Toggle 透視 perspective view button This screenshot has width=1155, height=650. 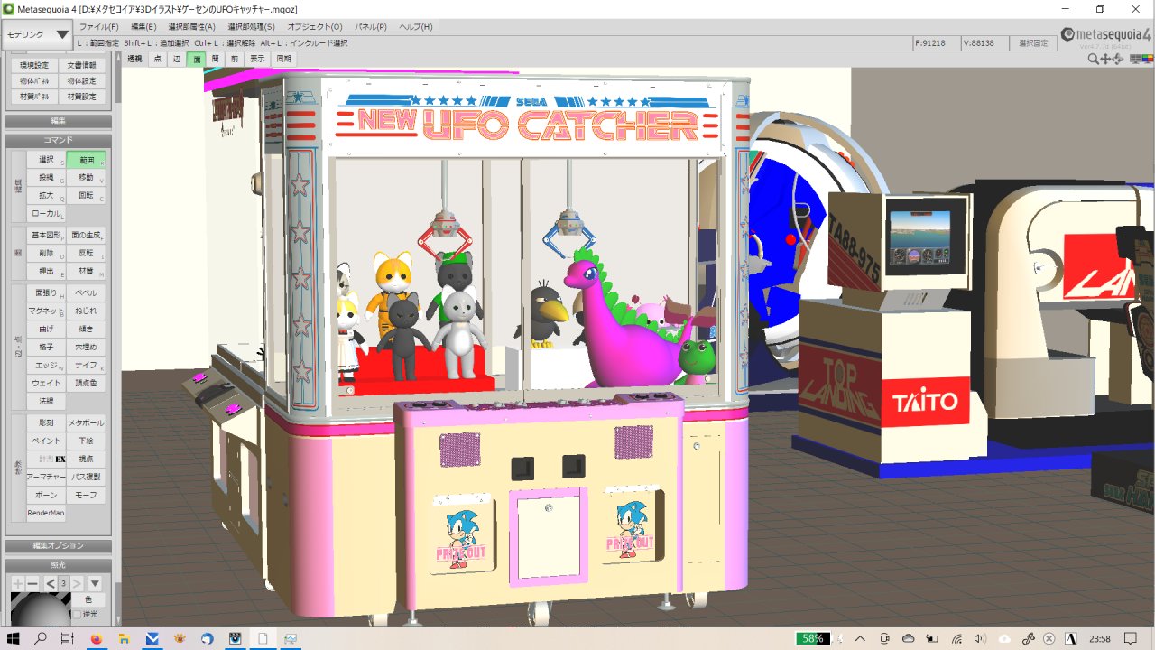tap(134, 59)
